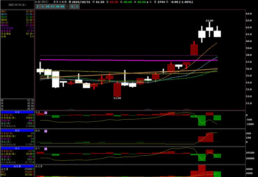Switch to the 30-minute interval
This screenshot has height=177, width=258.
point(58,7)
